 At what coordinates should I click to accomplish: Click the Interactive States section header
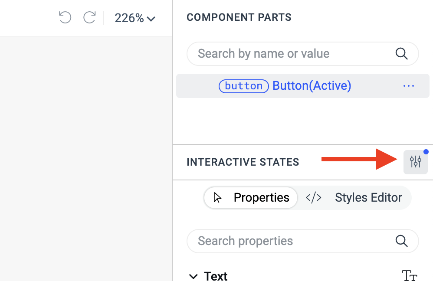(x=243, y=162)
